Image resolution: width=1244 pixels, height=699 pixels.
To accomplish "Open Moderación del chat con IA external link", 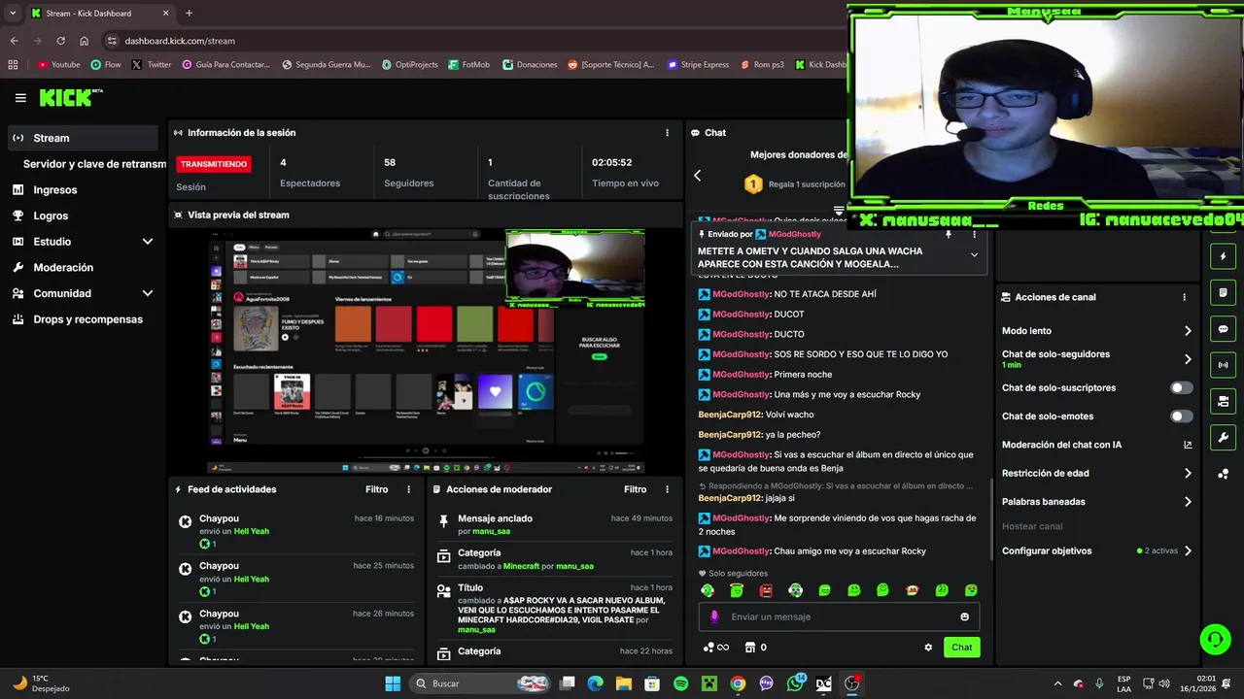I will click(1188, 445).
